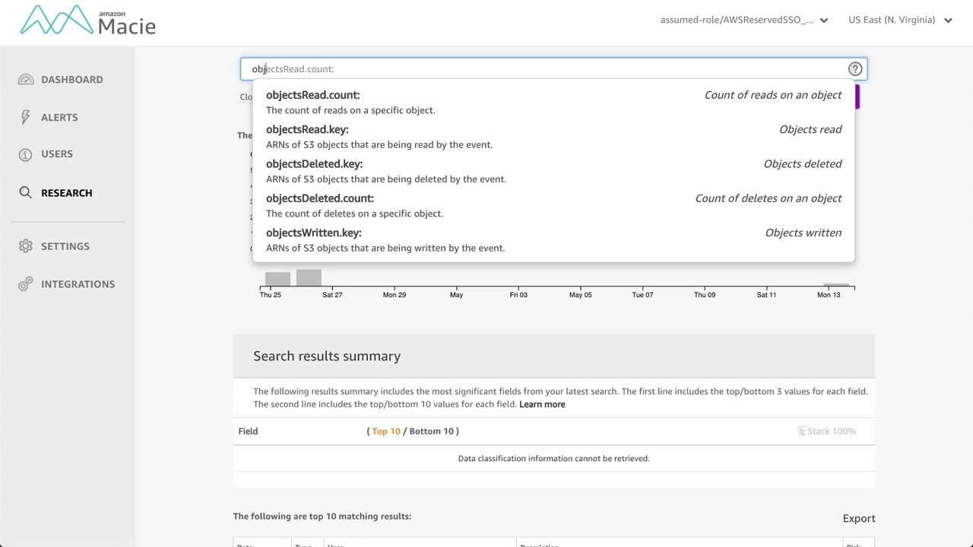Click the Alerts lightning bolt icon
The height and width of the screenshot is (547, 973).
tap(26, 117)
